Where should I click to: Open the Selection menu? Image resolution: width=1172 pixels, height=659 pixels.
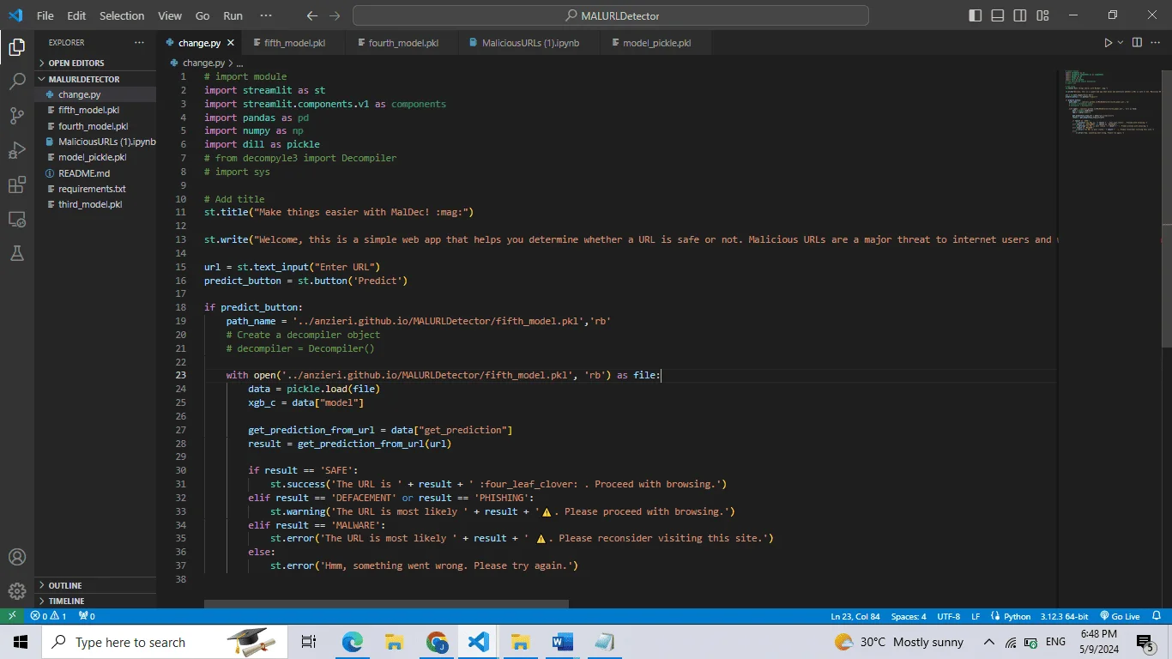click(x=122, y=15)
